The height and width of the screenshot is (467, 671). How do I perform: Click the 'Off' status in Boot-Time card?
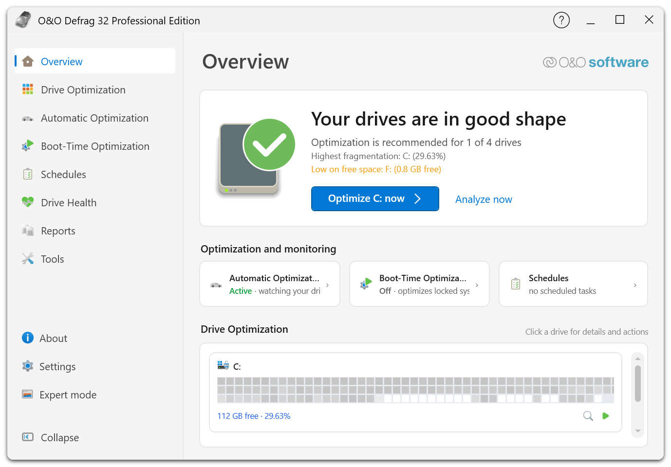coord(385,291)
